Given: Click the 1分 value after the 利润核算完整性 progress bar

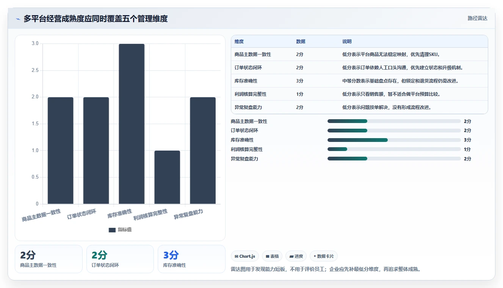Looking at the screenshot, I should pyautogui.click(x=467, y=149).
